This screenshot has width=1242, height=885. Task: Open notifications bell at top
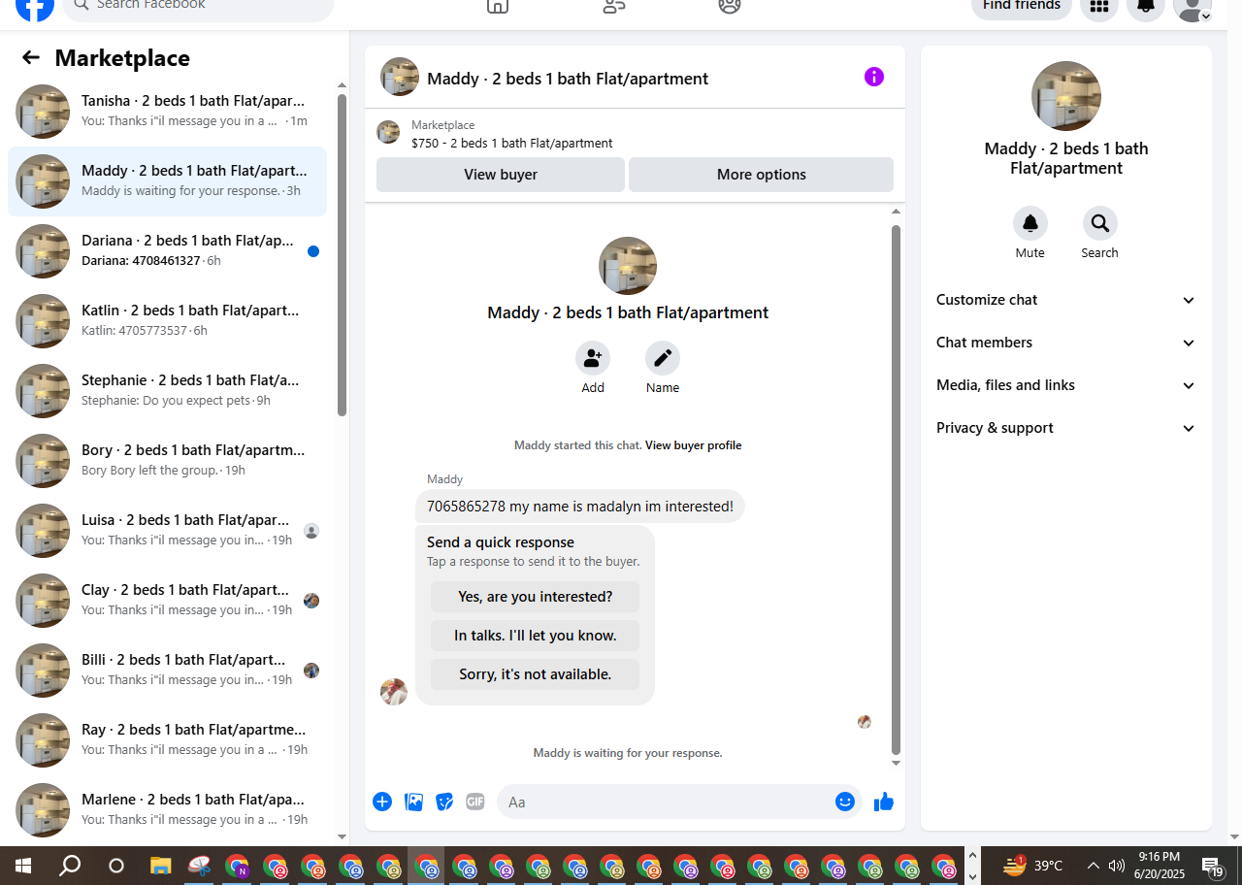(1146, 6)
